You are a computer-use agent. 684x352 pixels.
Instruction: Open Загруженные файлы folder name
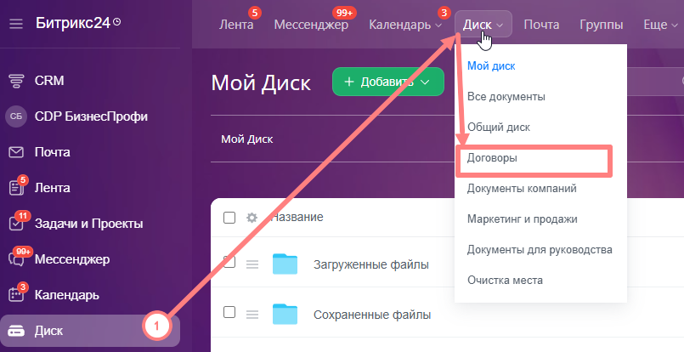(370, 264)
